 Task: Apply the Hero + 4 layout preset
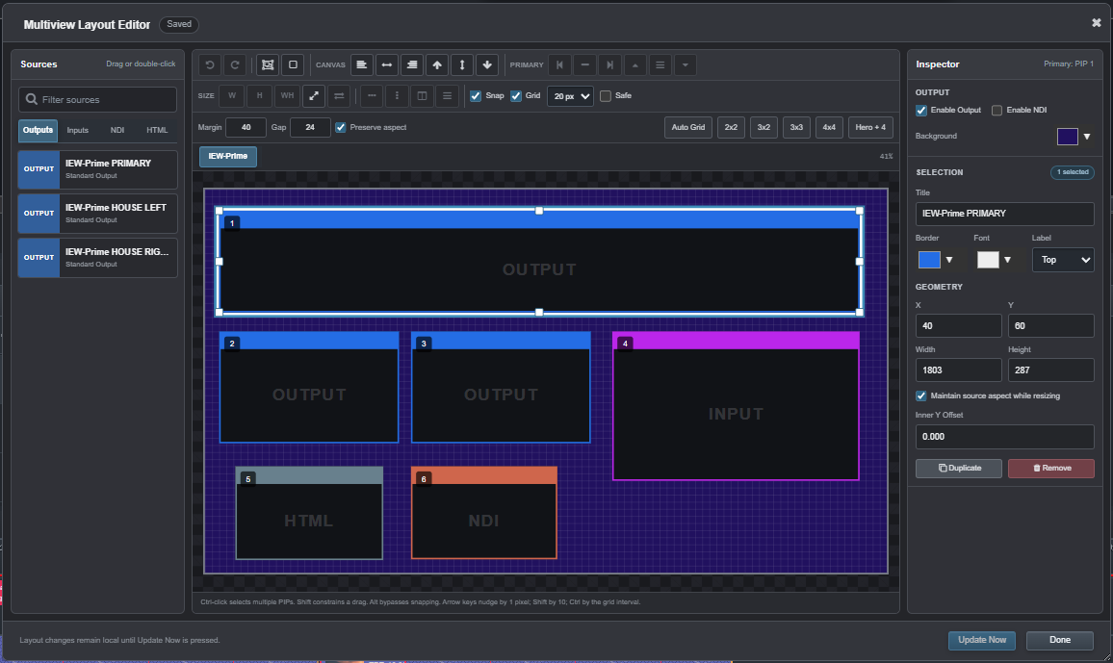click(x=870, y=128)
